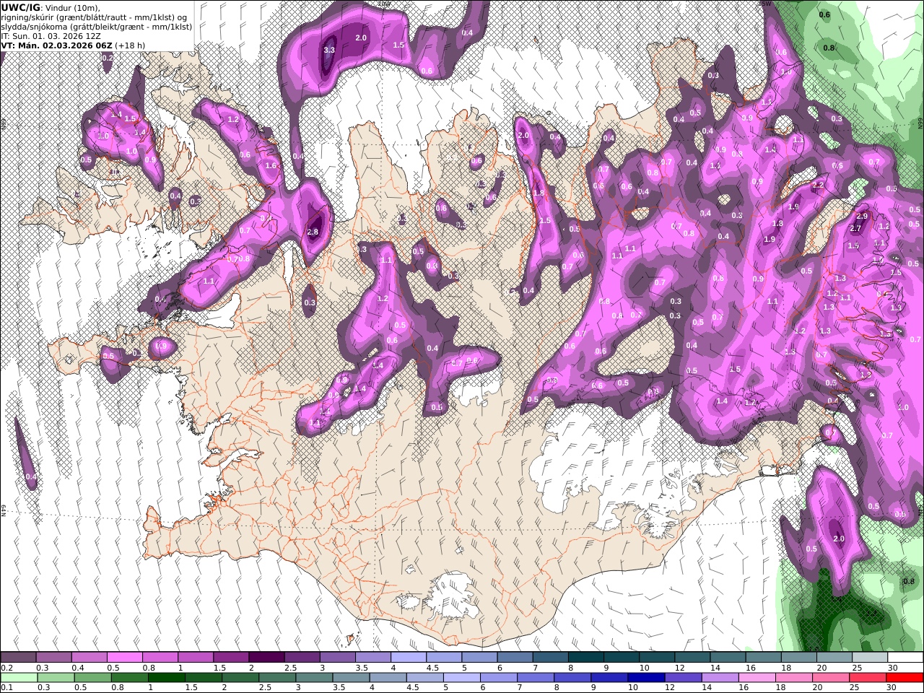Image resolution: width=924 pixels, height=693 pixels.
Task: Click the 'VT: Mán. 02.03.2026 06Z' valid time
Action: [56, 45]
